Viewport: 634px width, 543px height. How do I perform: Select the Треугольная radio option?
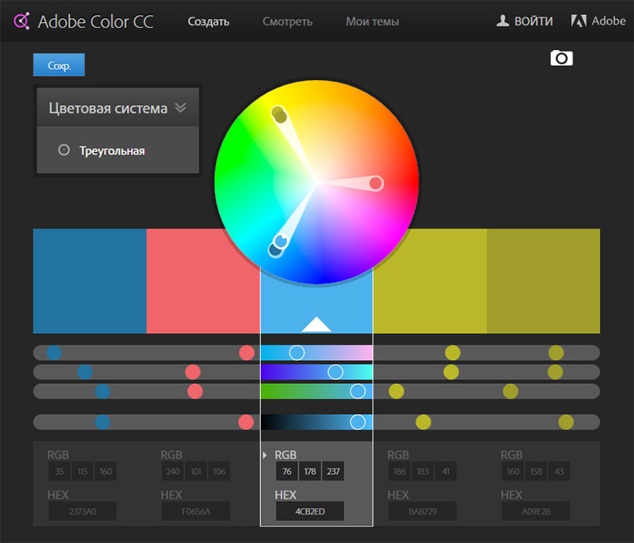[x=63, y=150]
